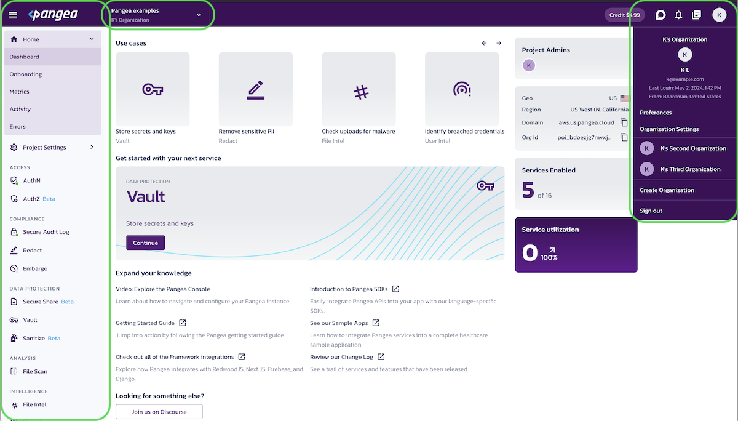Click the Service utilization card
The image size is (738, 421).
(576, 244)
